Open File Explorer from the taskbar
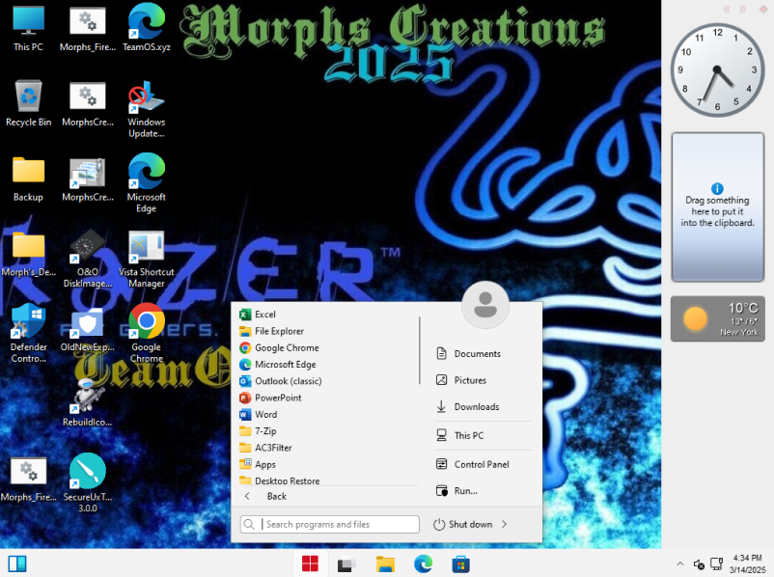This screenshot has width=774, height=577. click(x=385, y=563)
